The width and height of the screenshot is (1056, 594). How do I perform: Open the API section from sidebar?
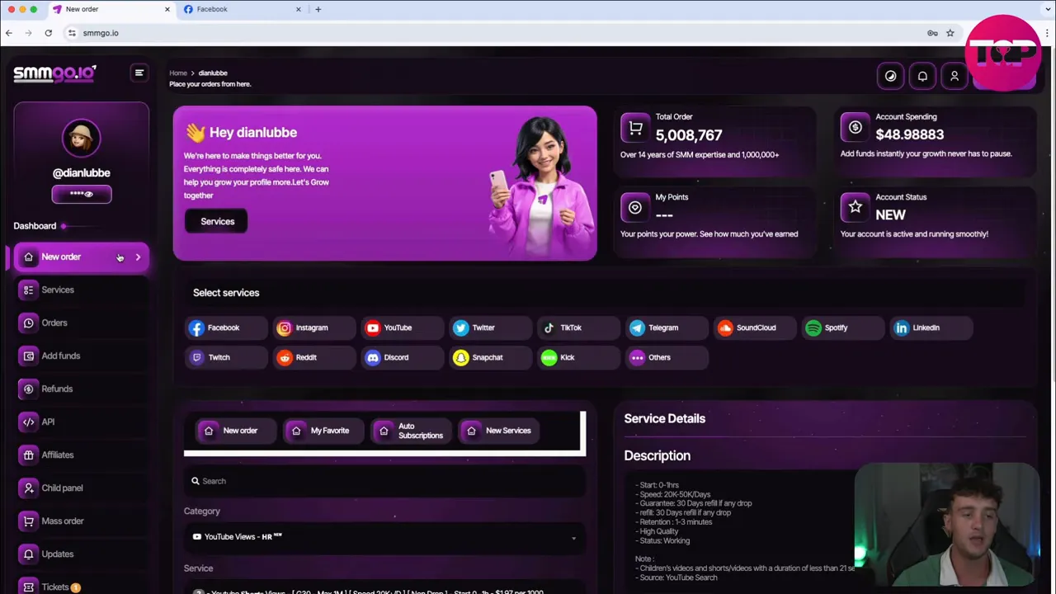point(47,422)
